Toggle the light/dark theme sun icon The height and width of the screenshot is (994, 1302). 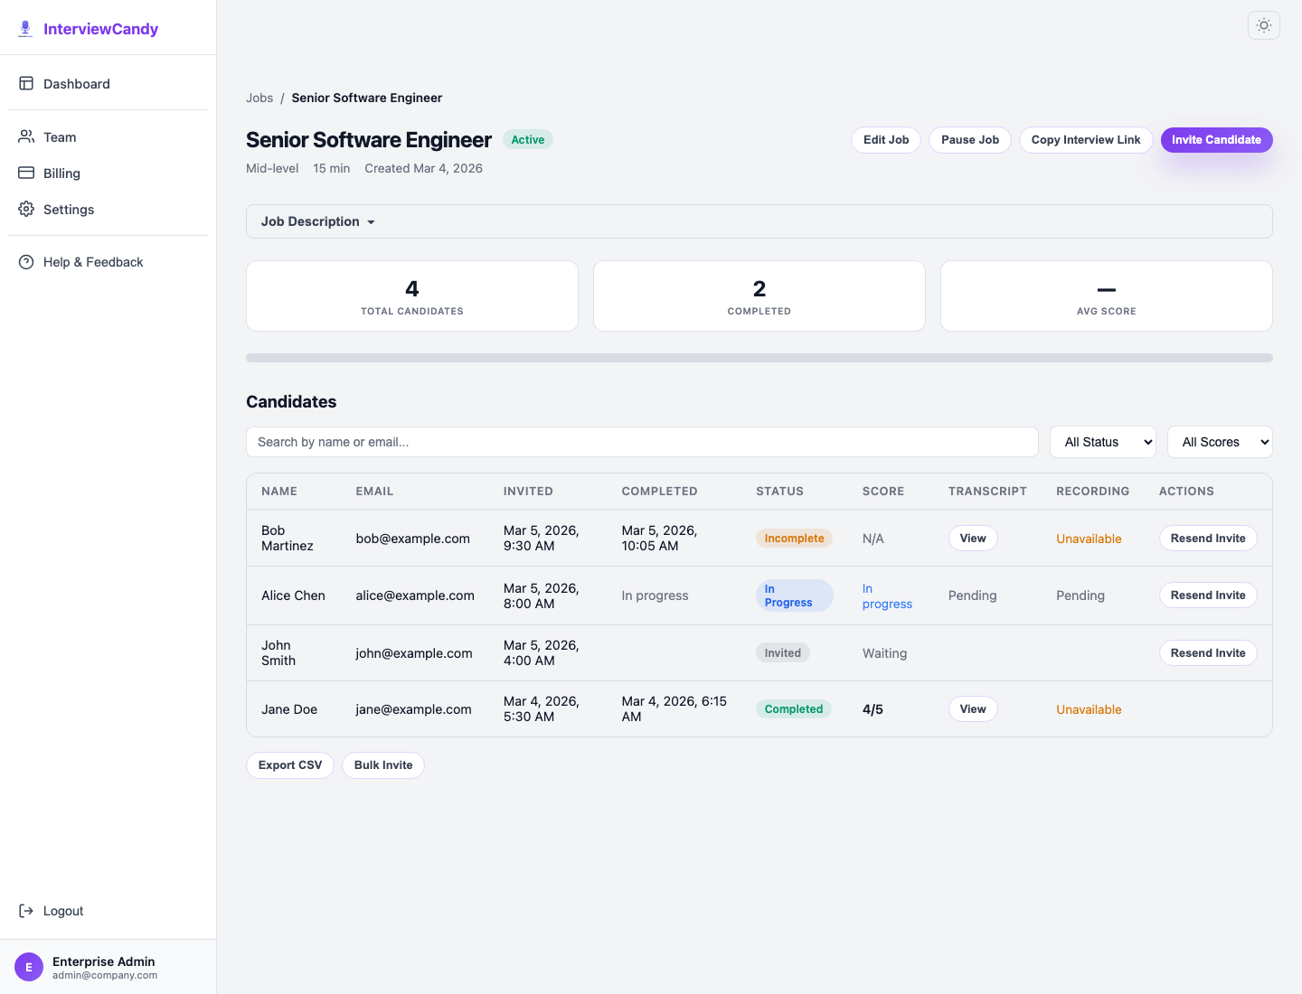(1264, 25)
